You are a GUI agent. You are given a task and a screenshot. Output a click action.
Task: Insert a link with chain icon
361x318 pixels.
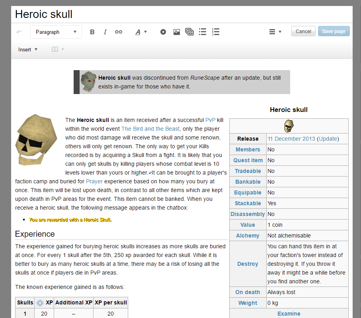pyautogui.click(x=118, y=32)
